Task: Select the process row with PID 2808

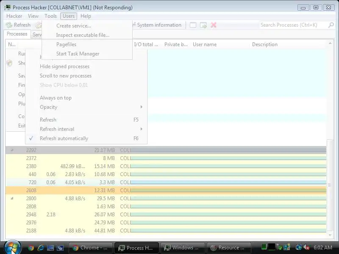Action: pos(166,207)
